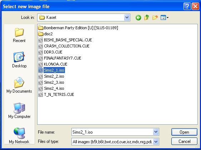Select file name BISHI_BASHI_SPECIAL.CUE

[68, 40]
